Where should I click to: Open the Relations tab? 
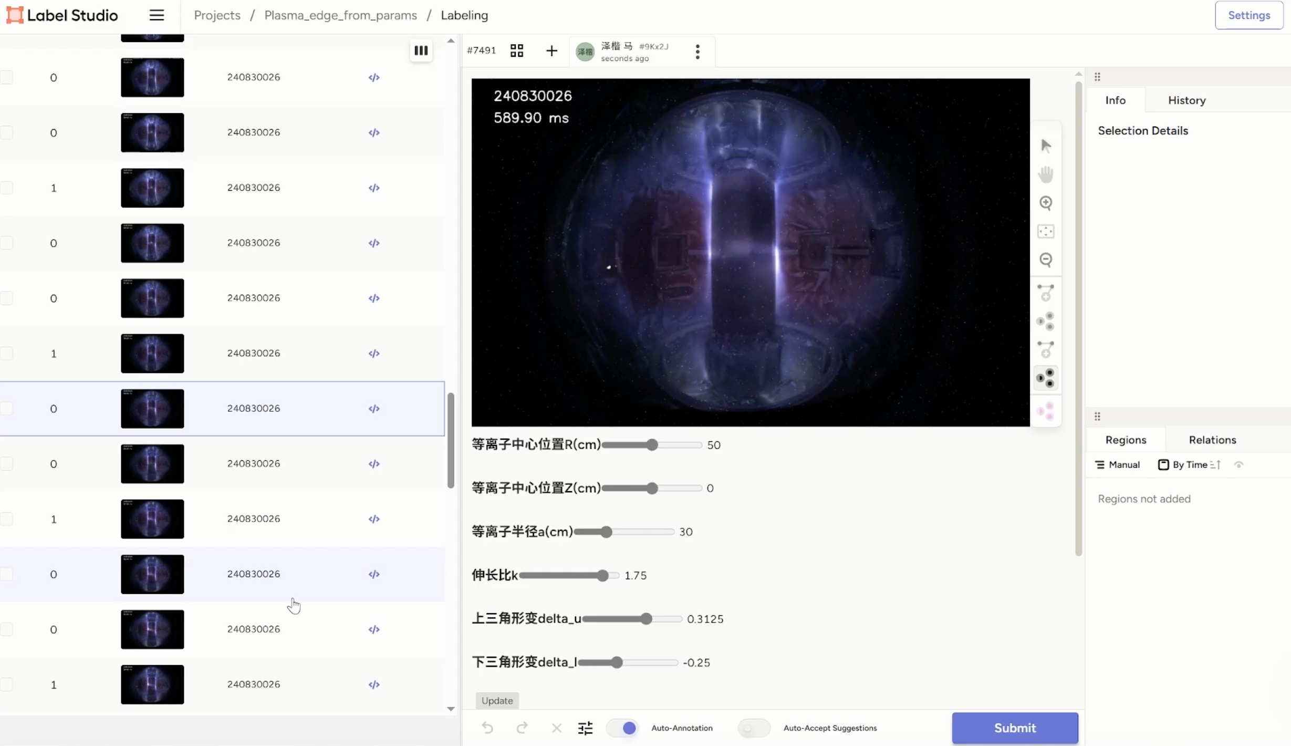pyautogui.click(x=1212, y=440)
